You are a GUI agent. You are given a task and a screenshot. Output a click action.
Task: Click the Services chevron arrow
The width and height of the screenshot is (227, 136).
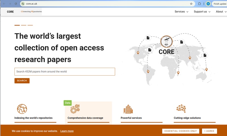point(187,12)
